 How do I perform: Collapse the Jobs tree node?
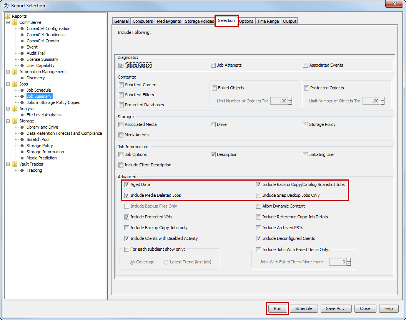[8, 84]
